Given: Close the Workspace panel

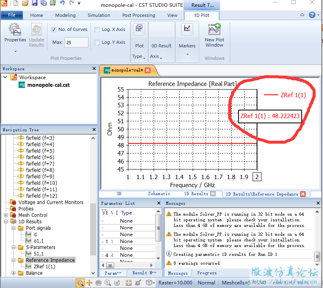Looking at the screenshot, I should coord(94,69).
